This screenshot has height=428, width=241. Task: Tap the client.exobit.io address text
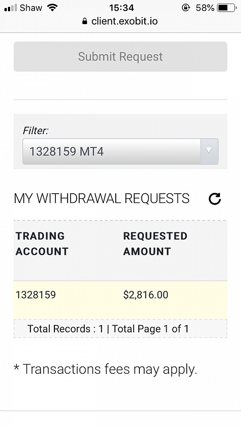coord(125,21)
